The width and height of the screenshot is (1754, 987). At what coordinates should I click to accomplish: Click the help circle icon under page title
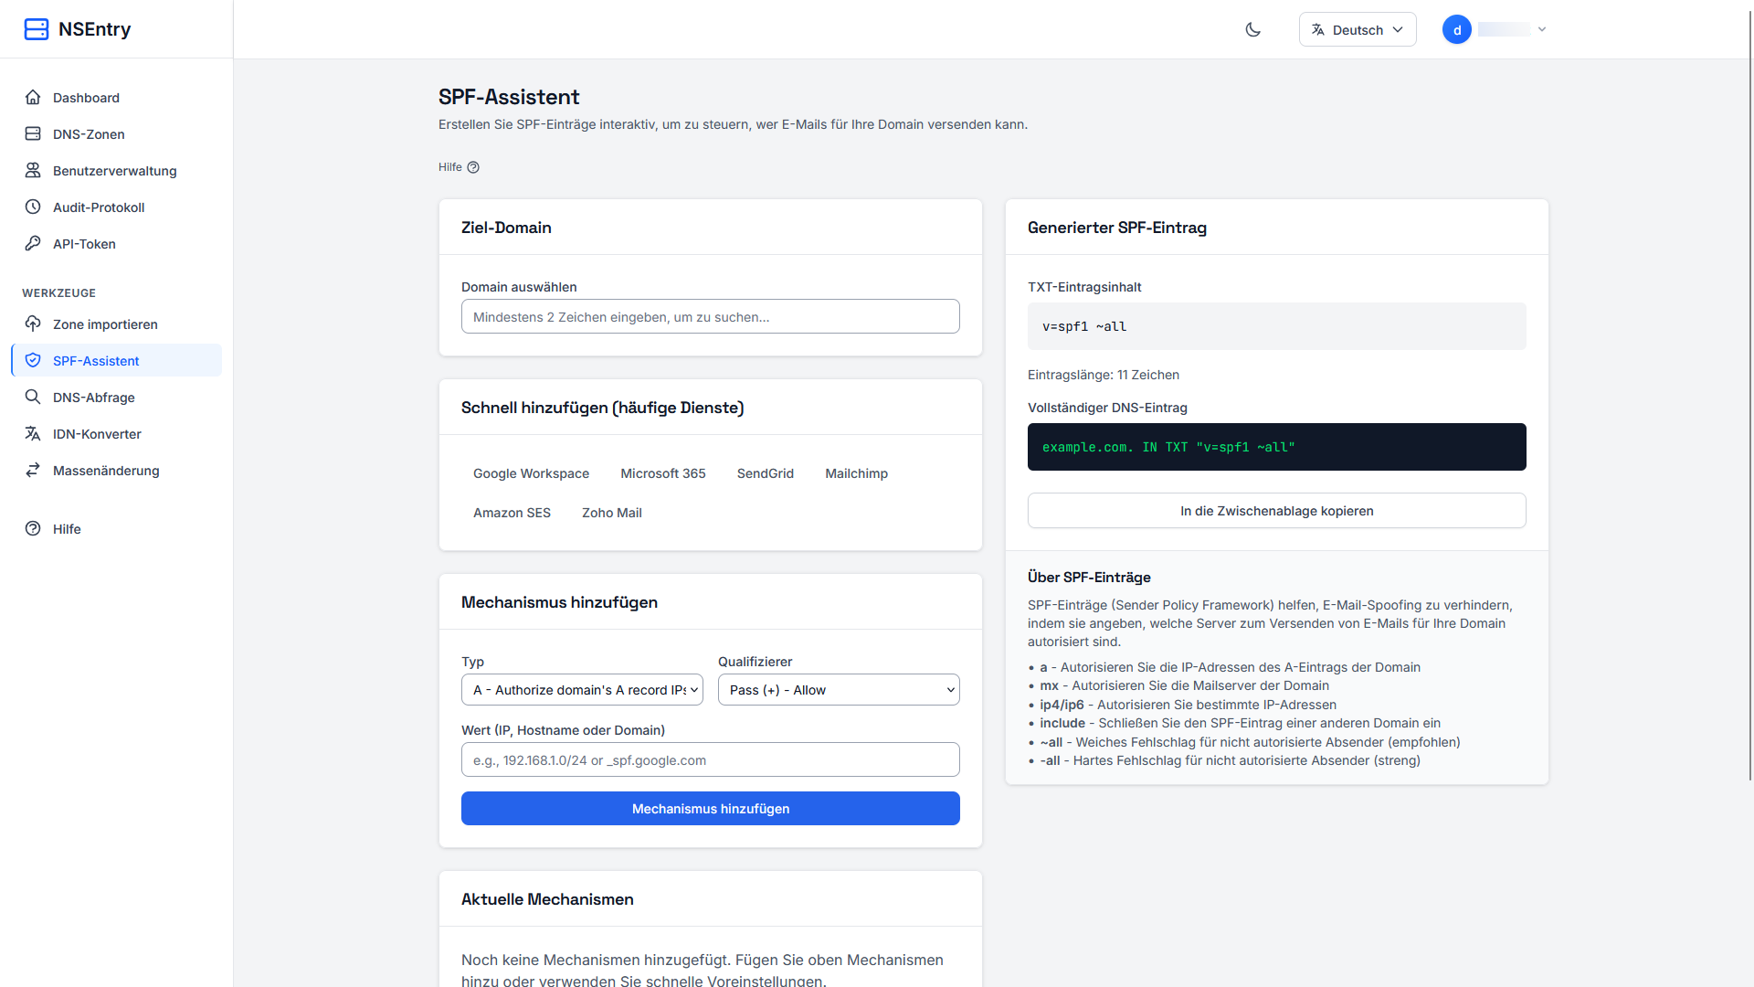click(473, 167)
